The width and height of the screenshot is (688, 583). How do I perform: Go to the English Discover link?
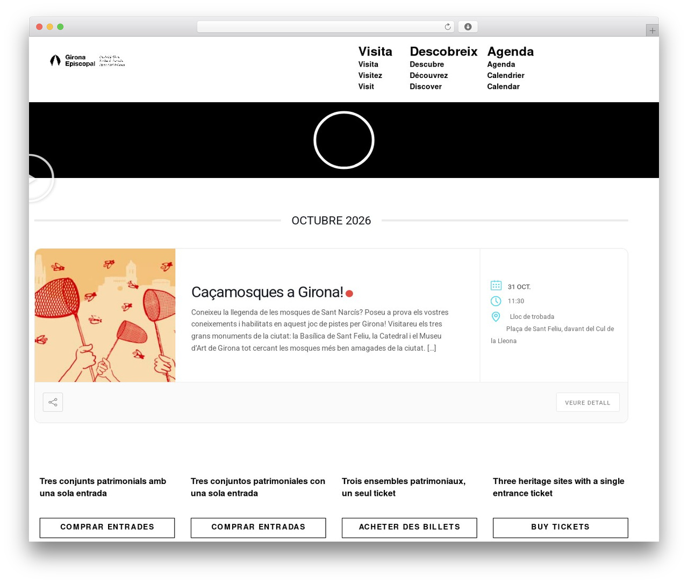point(426,87)
